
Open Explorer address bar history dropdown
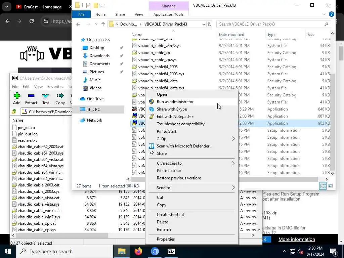point(204,24)
